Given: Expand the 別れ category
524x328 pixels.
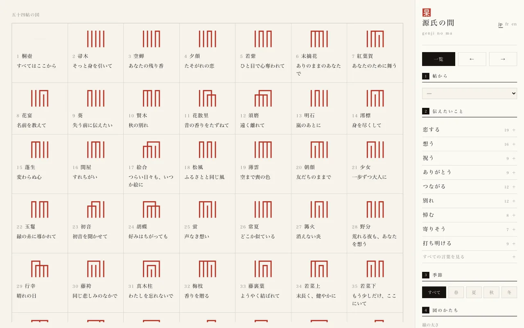Looking at the screenshot, I should (x=470, y=201).
